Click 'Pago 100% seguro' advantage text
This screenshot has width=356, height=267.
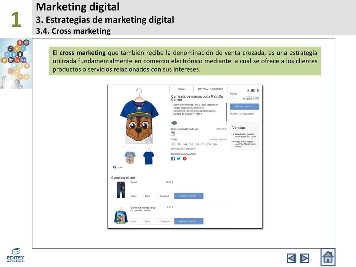coord(244,141)
